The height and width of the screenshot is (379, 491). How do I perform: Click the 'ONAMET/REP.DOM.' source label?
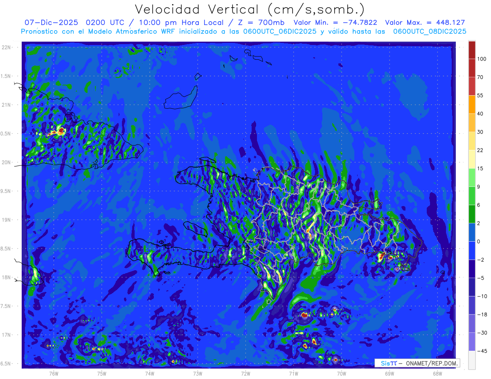[431, 363]
